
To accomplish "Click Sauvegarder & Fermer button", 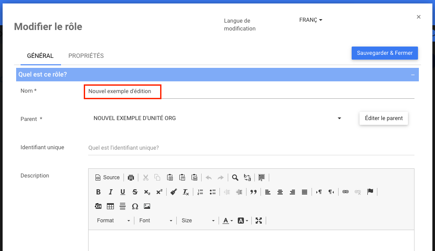I will (x=385, y=53).
